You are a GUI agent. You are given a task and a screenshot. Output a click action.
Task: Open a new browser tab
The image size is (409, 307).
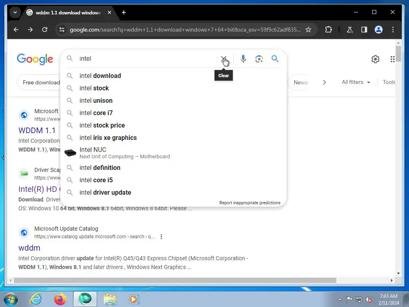click(x=124, y=12)
